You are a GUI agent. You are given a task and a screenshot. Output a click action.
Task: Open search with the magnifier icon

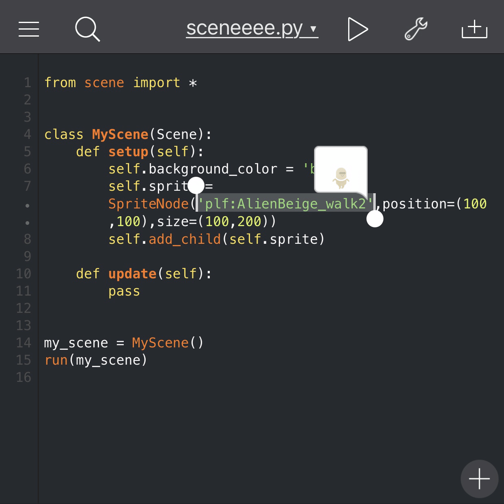point(88,29)
